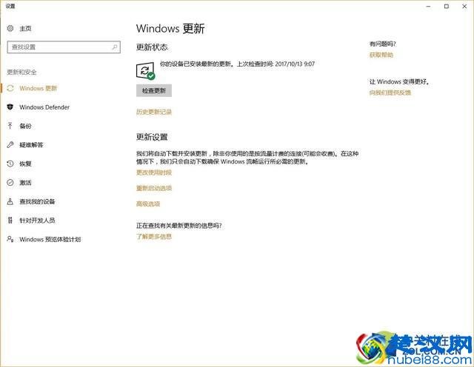Click the Windows Defender shield icon
This screenshot has height=367, width=474.
[10, 107]
